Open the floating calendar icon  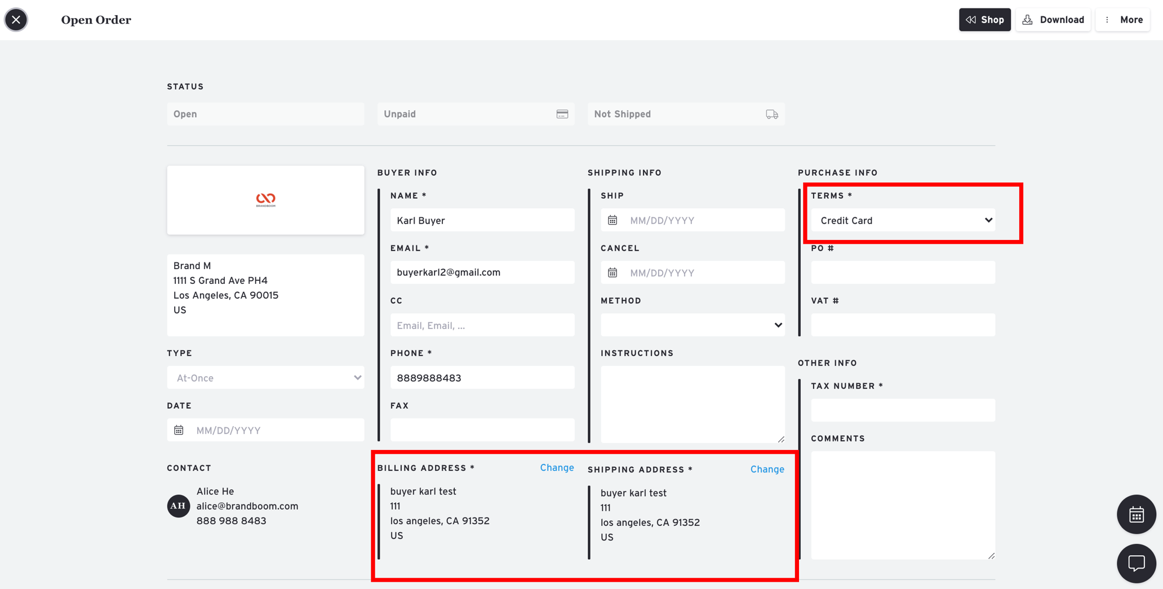(x=1137, y=514)
